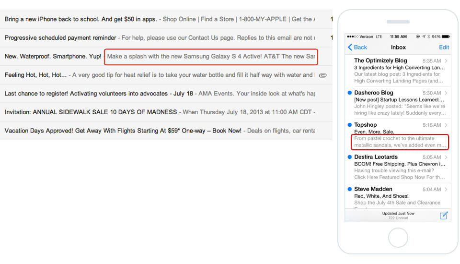Tap 'The Optimizely Blog' sender name
The image size is (460, 264).
click(380, 60)
